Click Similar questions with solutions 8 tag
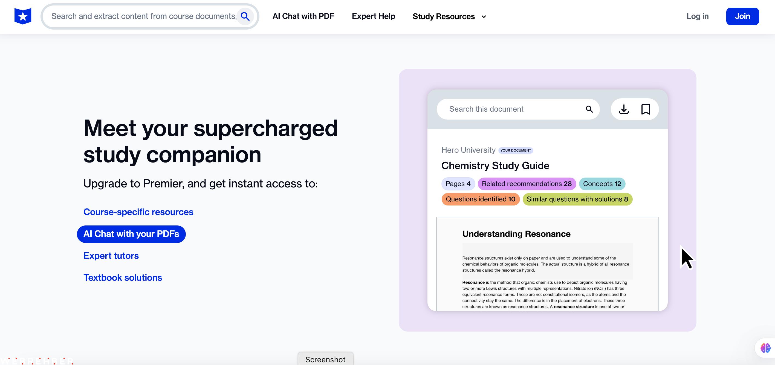This screenshot has height=365, width=775. point(577,199)
